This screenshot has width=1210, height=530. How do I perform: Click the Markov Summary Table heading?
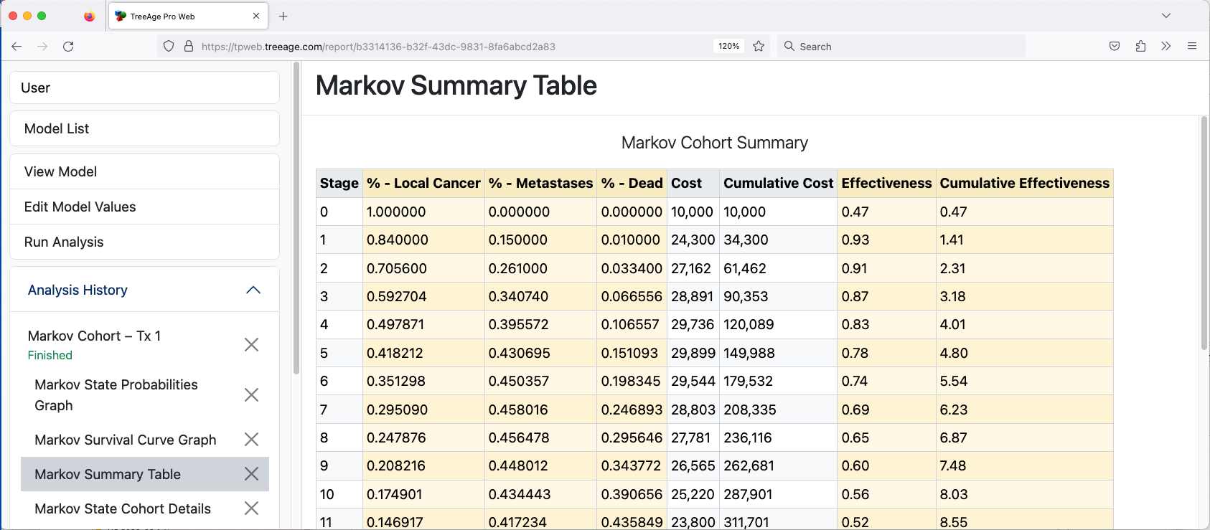[456, 85]
